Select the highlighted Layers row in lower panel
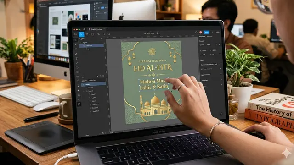 pyautogui.click(x=93, y=84)
